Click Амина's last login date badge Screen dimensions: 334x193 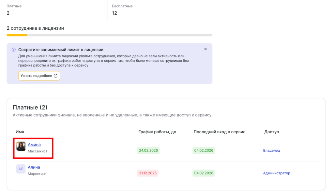(204, 151)
